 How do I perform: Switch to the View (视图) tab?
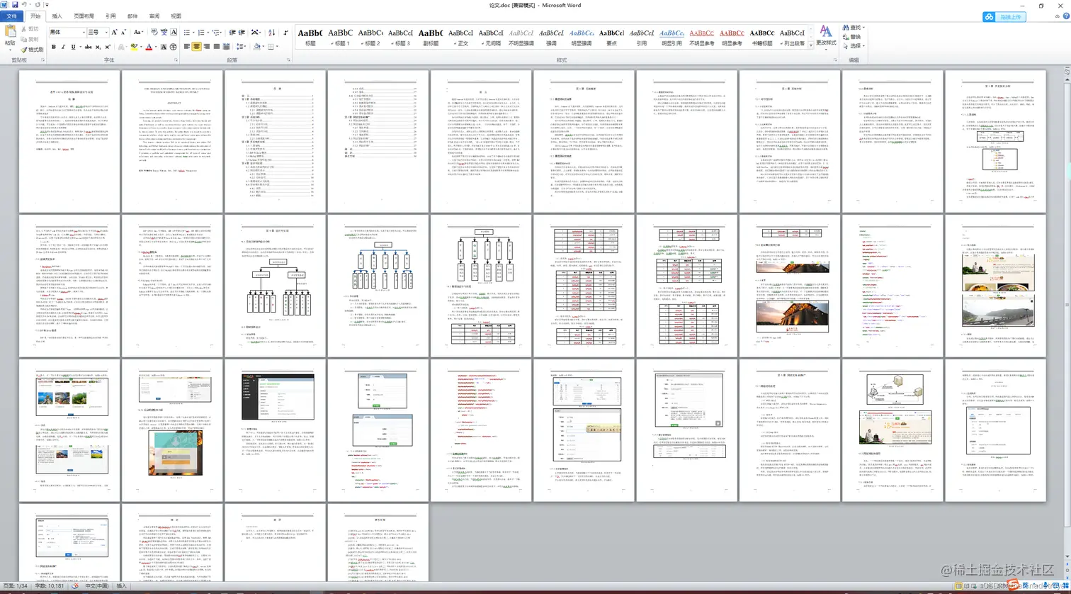point(176,16)
